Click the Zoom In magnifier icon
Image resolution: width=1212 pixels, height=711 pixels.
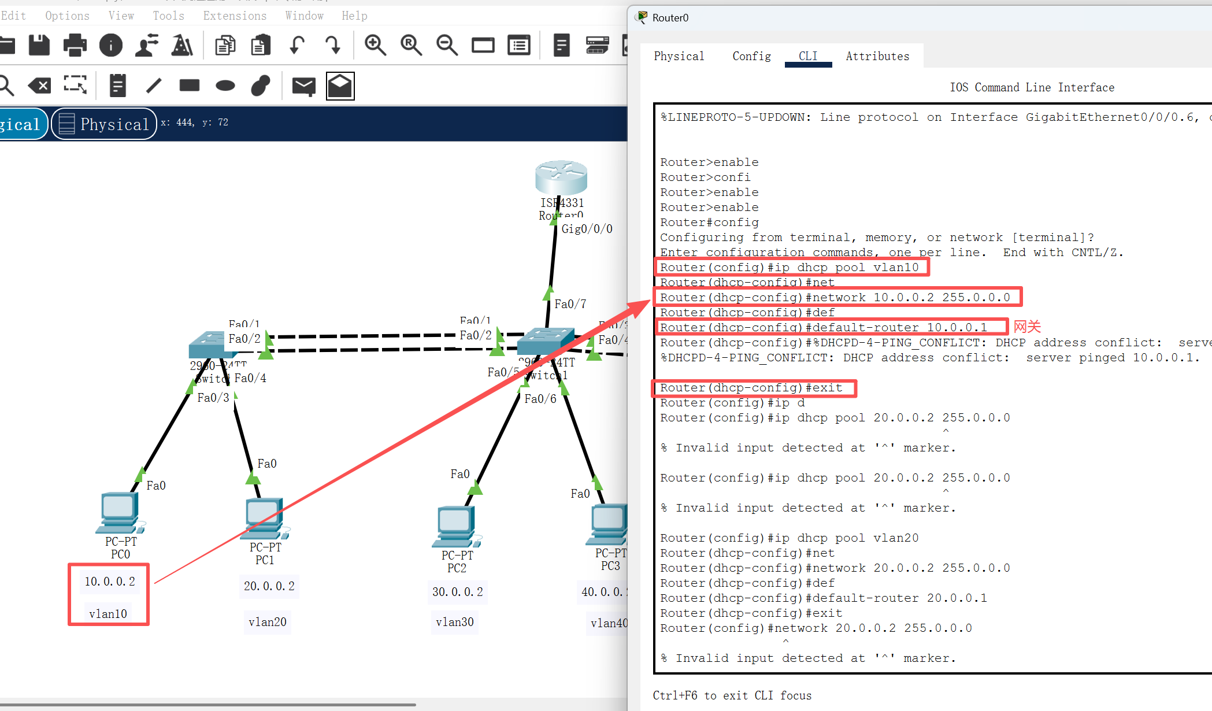click(375, 45)
